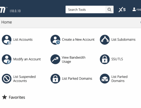Open the List Subdomains text link
141x108 pixels.
(x=123, y=39)
